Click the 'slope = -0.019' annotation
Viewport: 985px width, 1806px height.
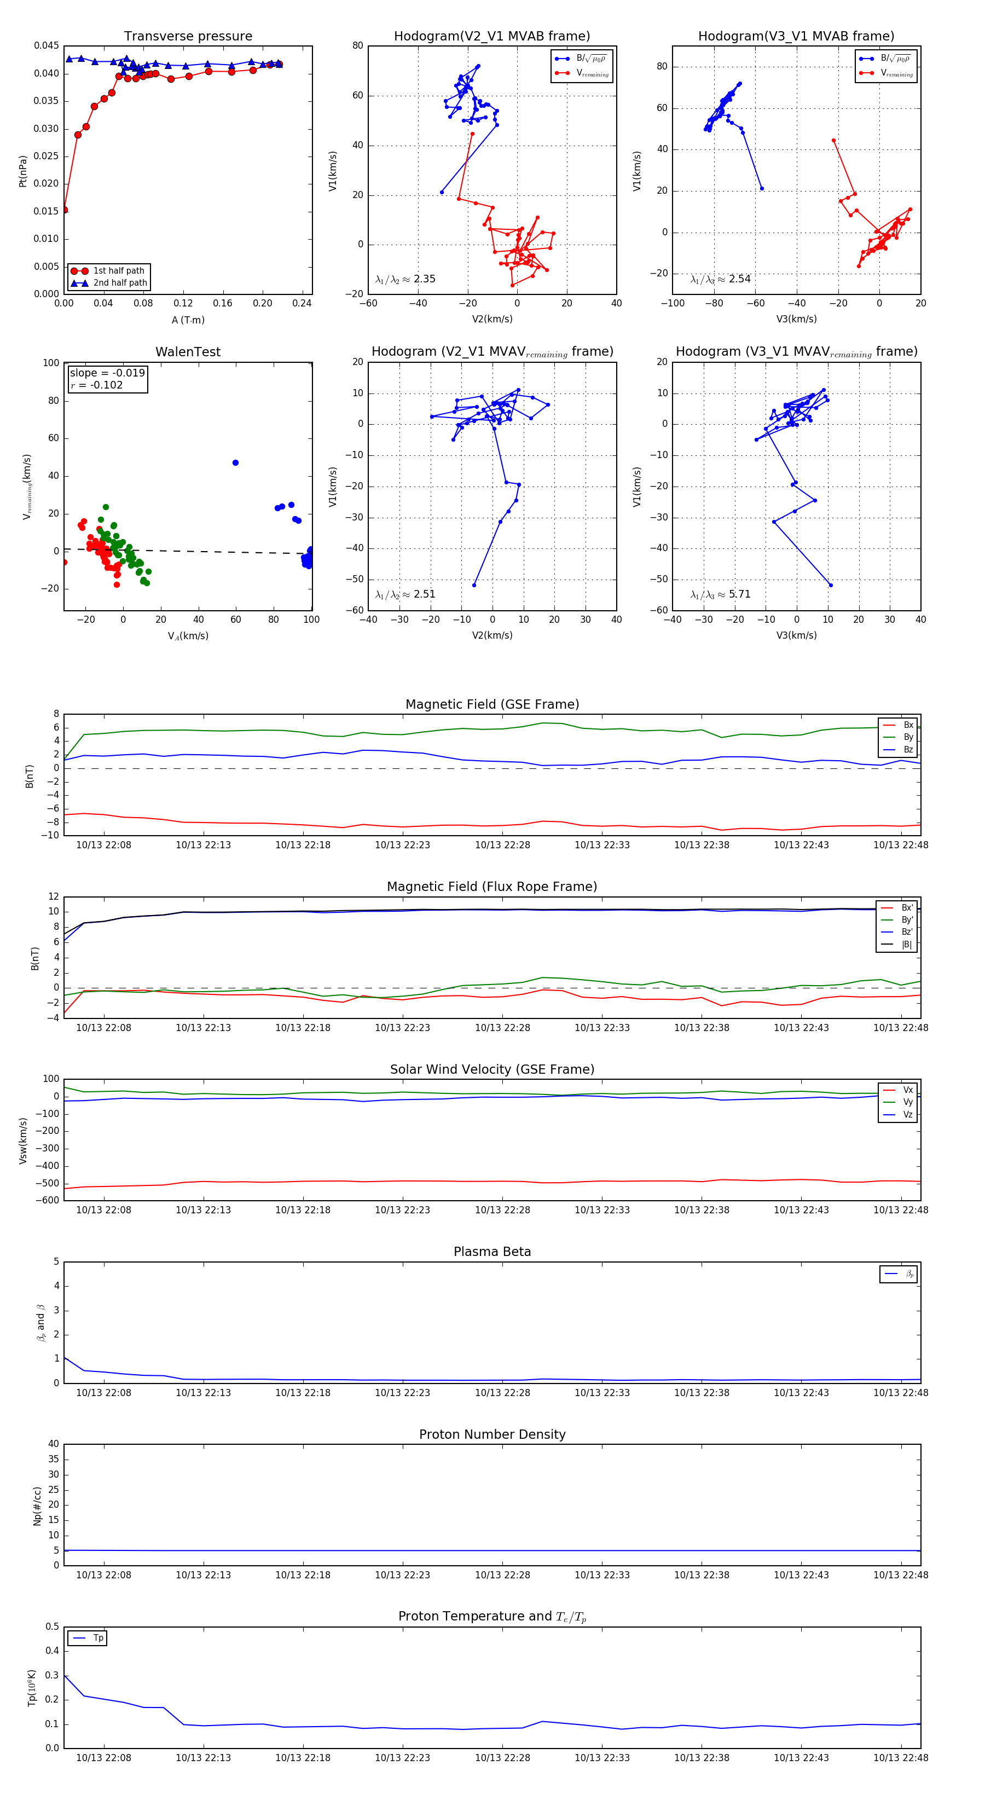107,373
